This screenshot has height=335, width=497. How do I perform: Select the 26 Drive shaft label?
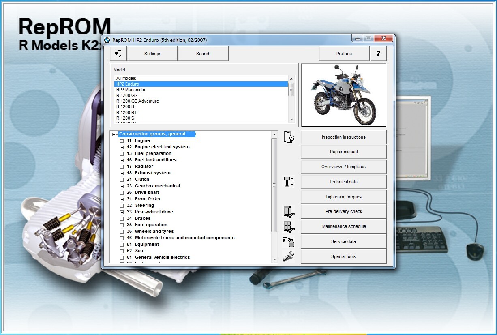[143, 192]
